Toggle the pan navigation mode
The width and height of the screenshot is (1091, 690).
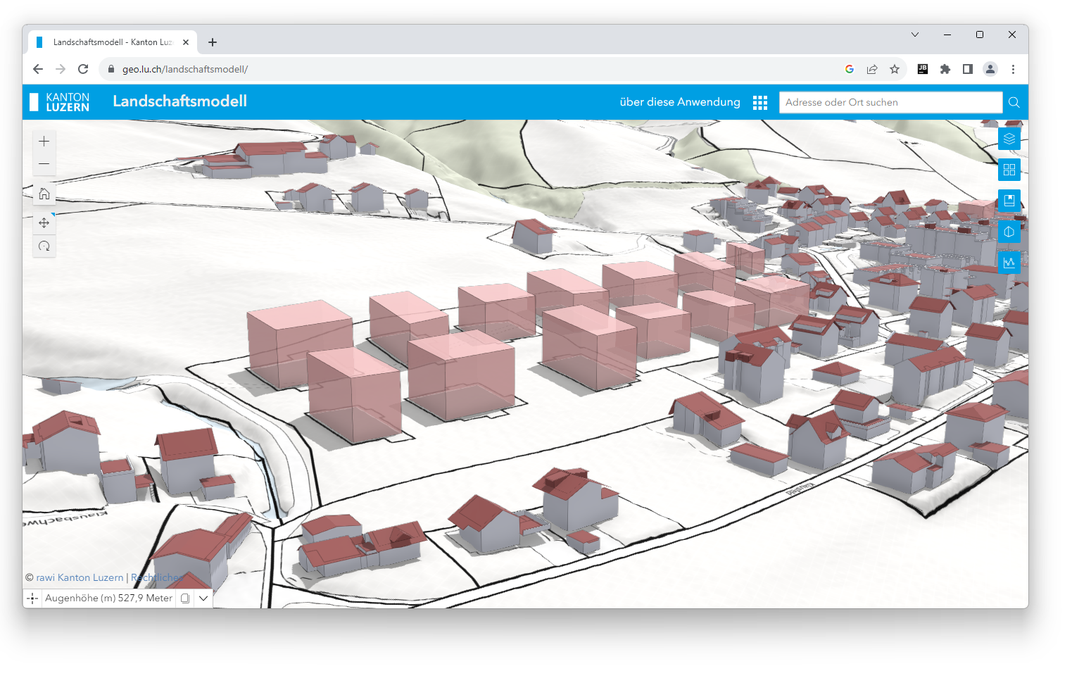44,223
